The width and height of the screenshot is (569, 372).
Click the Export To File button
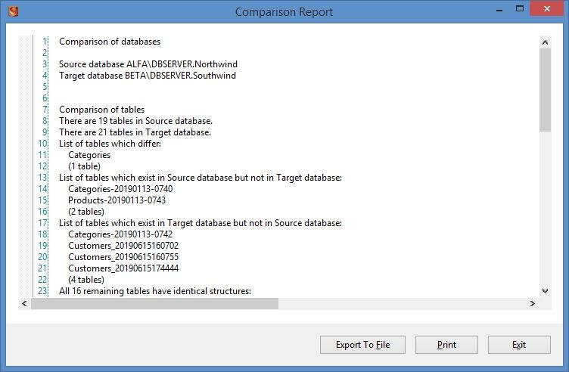point(362,345)
